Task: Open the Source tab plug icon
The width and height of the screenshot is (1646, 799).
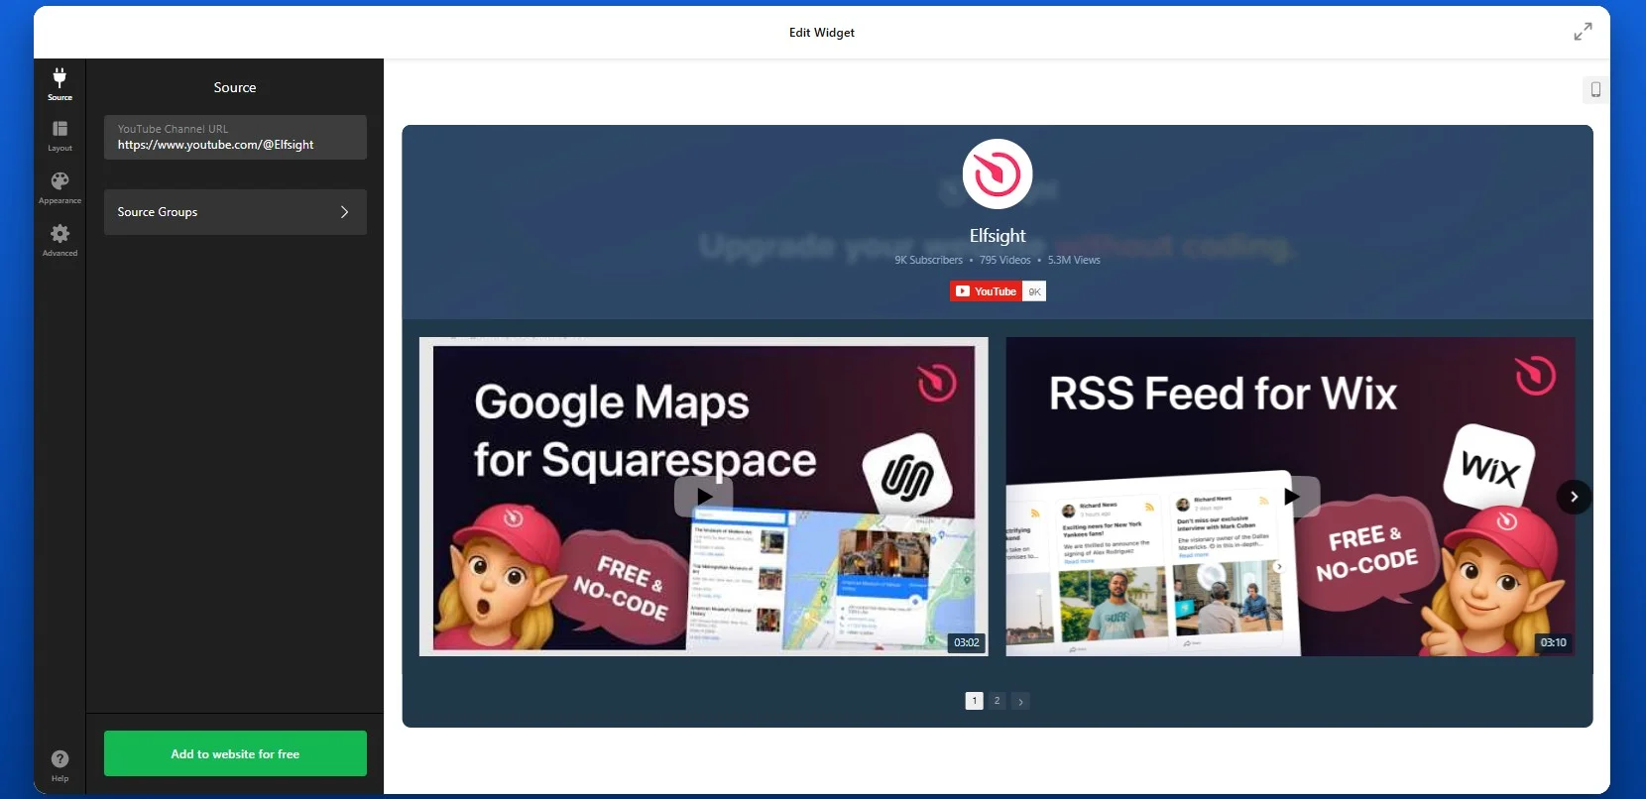Action: coord(59,84)
